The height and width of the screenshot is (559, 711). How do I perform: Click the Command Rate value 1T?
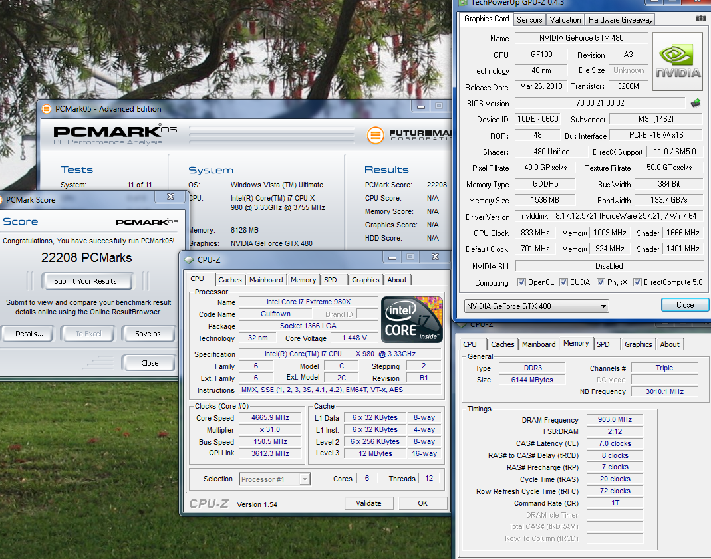click(x=615, y=503)
